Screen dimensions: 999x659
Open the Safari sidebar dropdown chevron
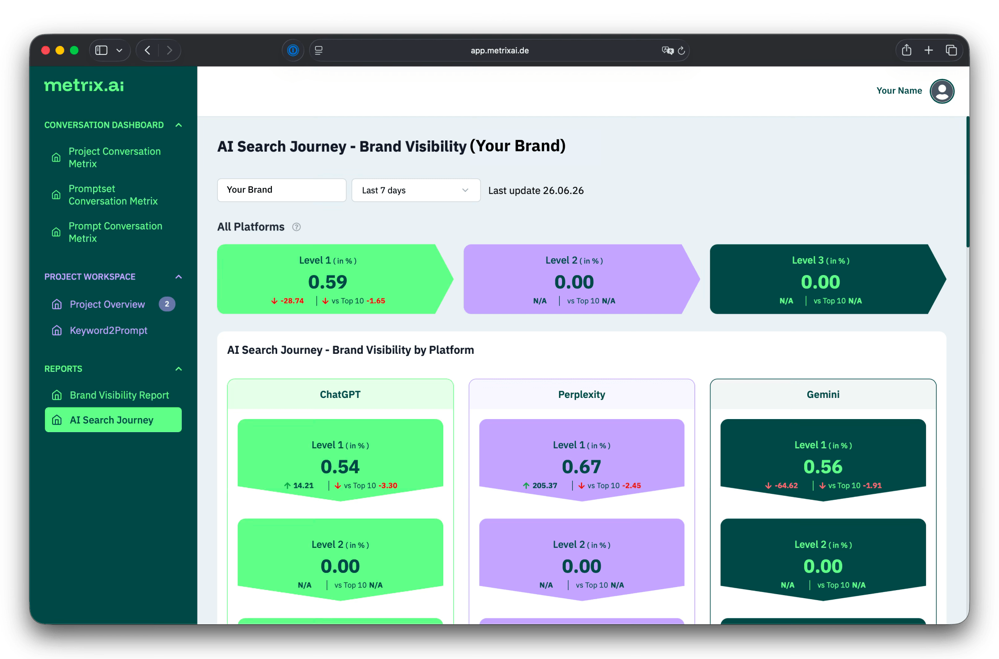coord(119,50)
